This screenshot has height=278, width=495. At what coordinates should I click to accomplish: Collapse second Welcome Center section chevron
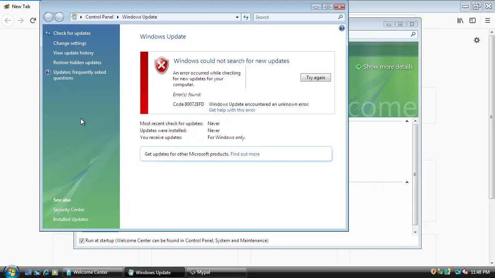[x=407, y=182]
